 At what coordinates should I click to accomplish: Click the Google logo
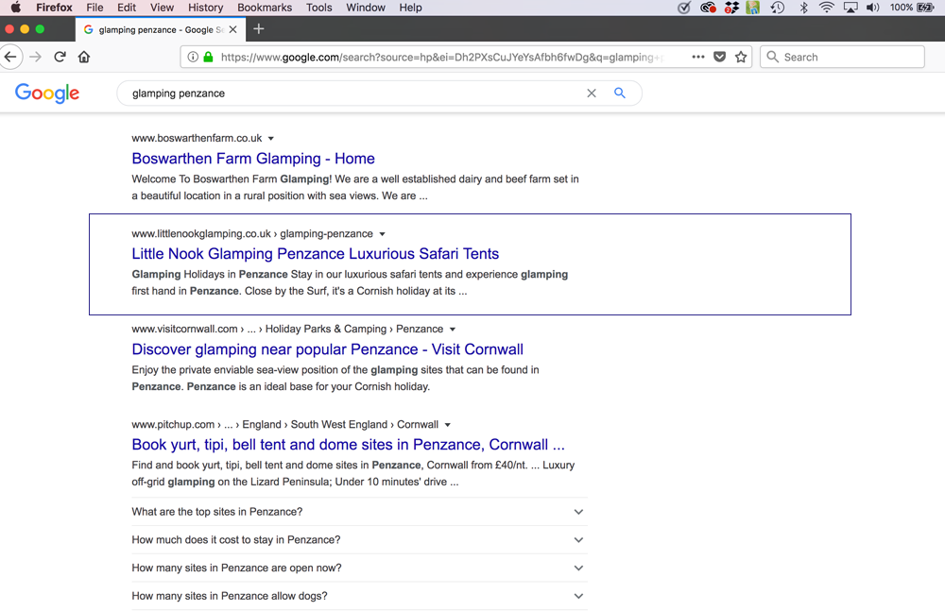[x=47, y=93]
